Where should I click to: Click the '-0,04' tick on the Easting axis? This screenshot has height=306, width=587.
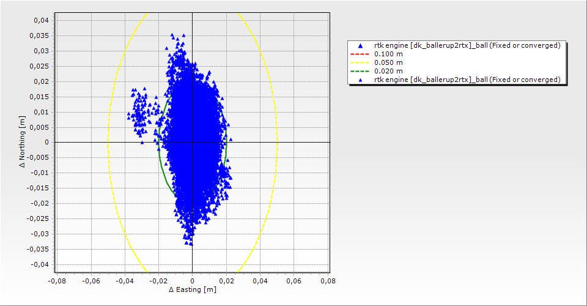point(125,281)
